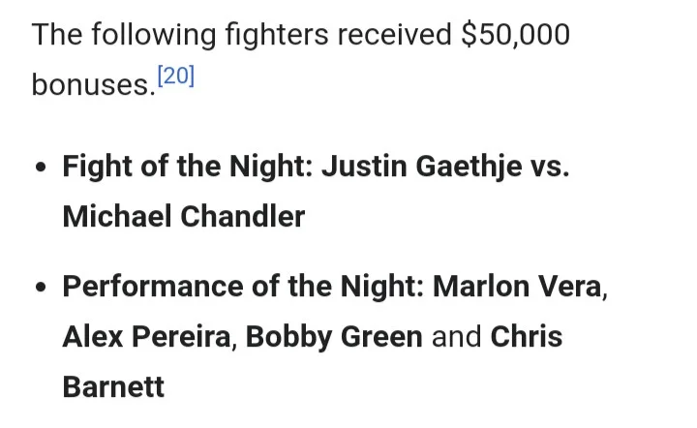This screenshot has width=697, height=428.
Task: Follow the Marlon Vera link
Action: (516, 286)
